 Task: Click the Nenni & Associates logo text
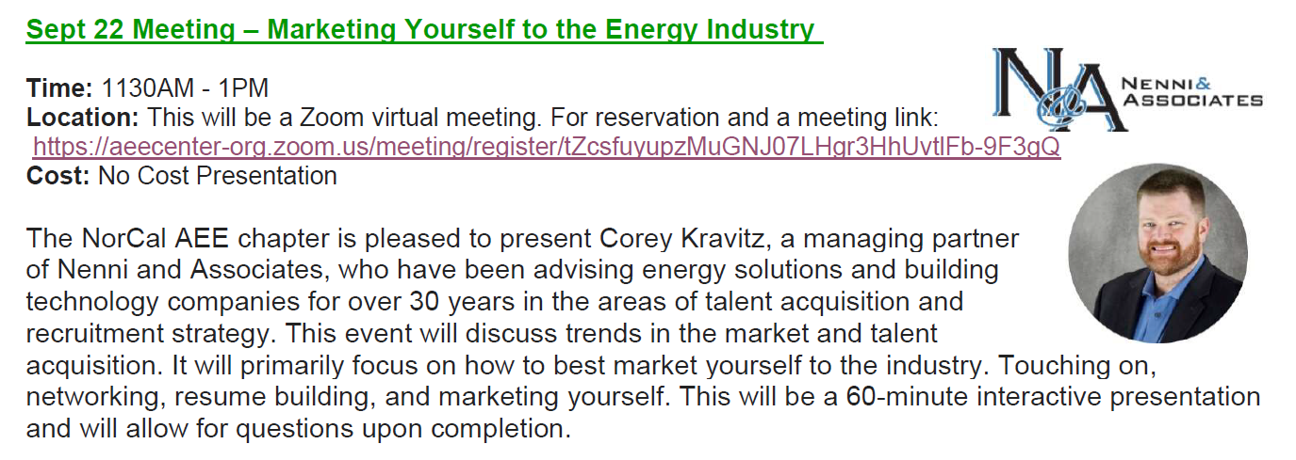(x=1192, y=91)
